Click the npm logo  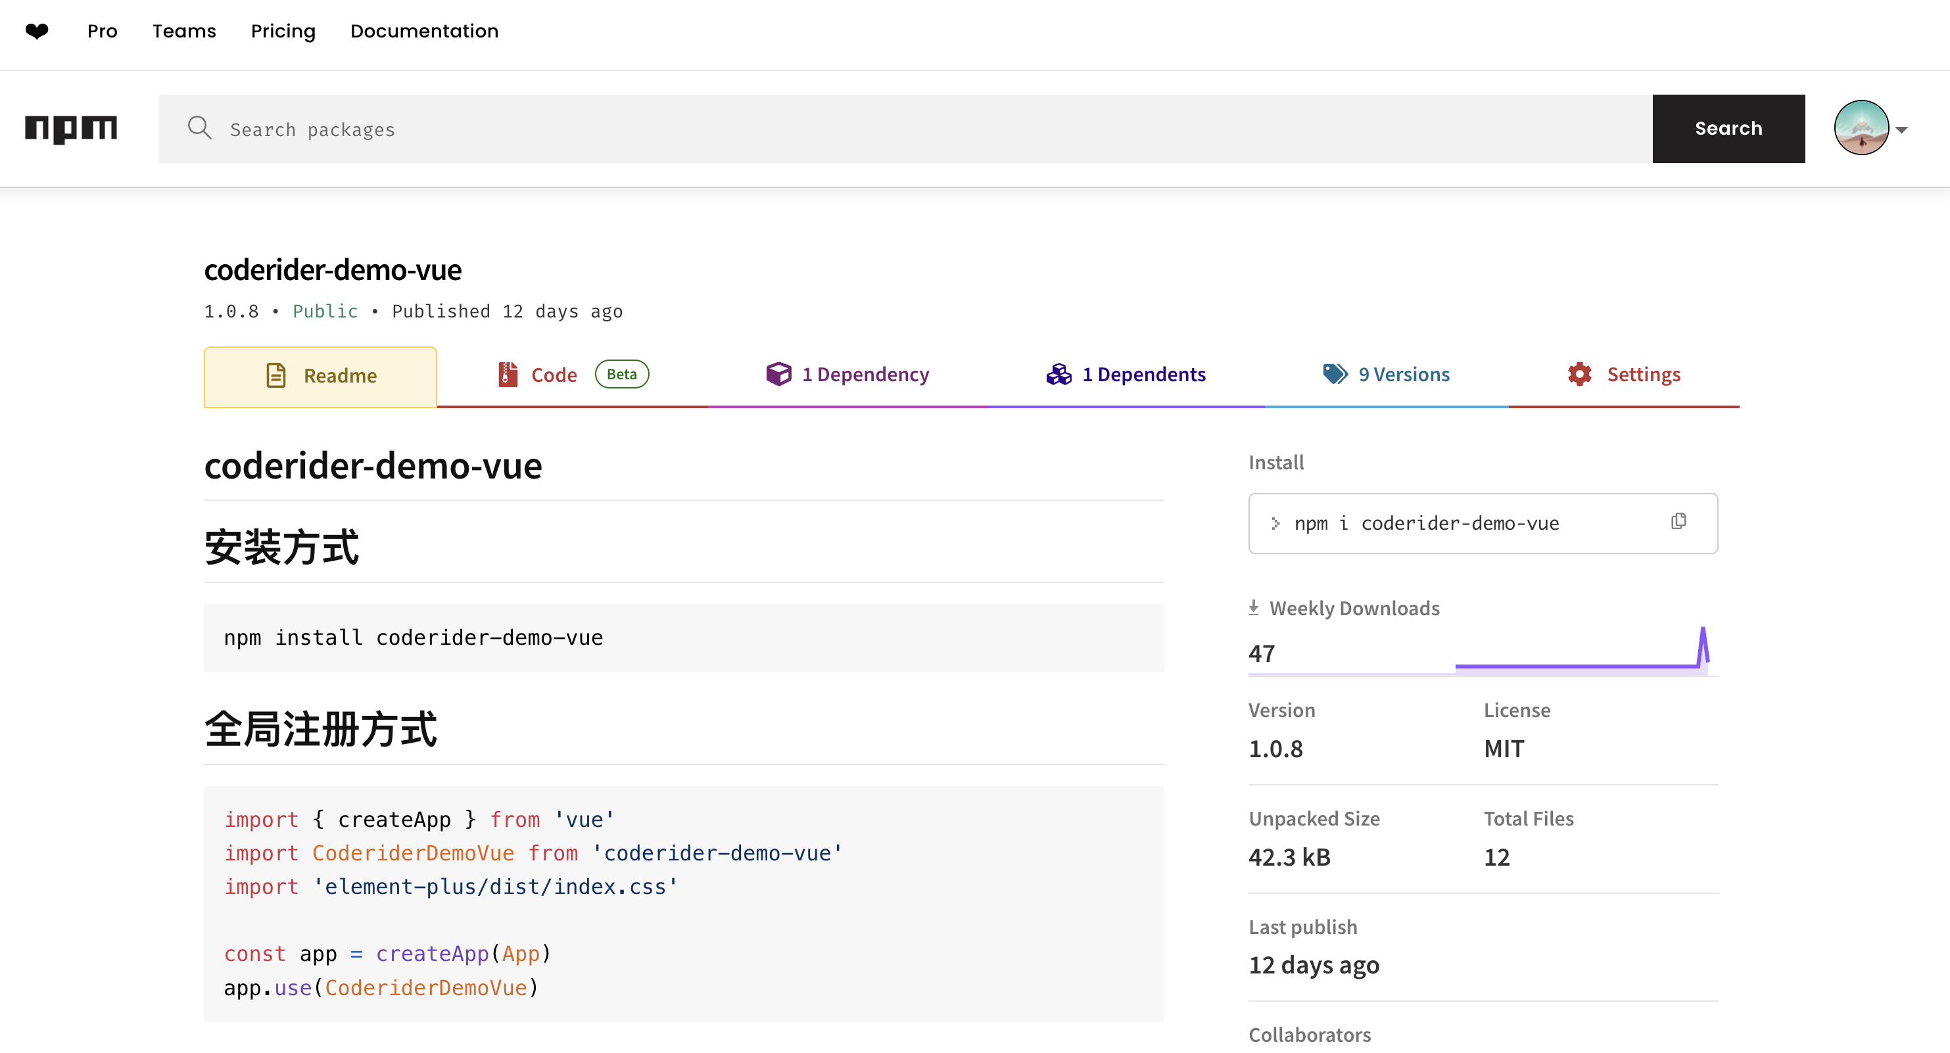coord(71,129)
